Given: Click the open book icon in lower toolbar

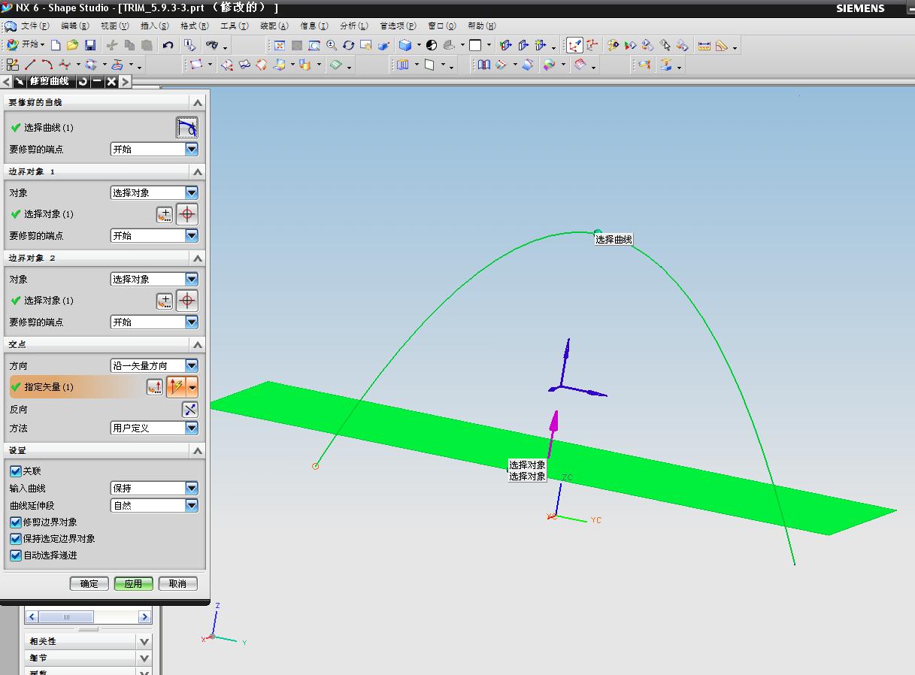Looking at the screenshot, I should coord(483,65).
